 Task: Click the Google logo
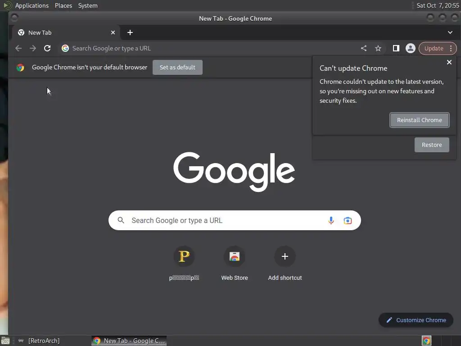tap(234, 172)
